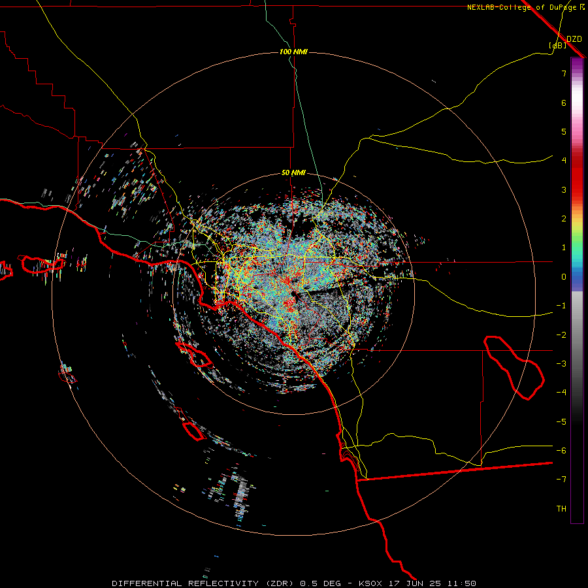Click the -7 value on color scale

click(561, 480)
